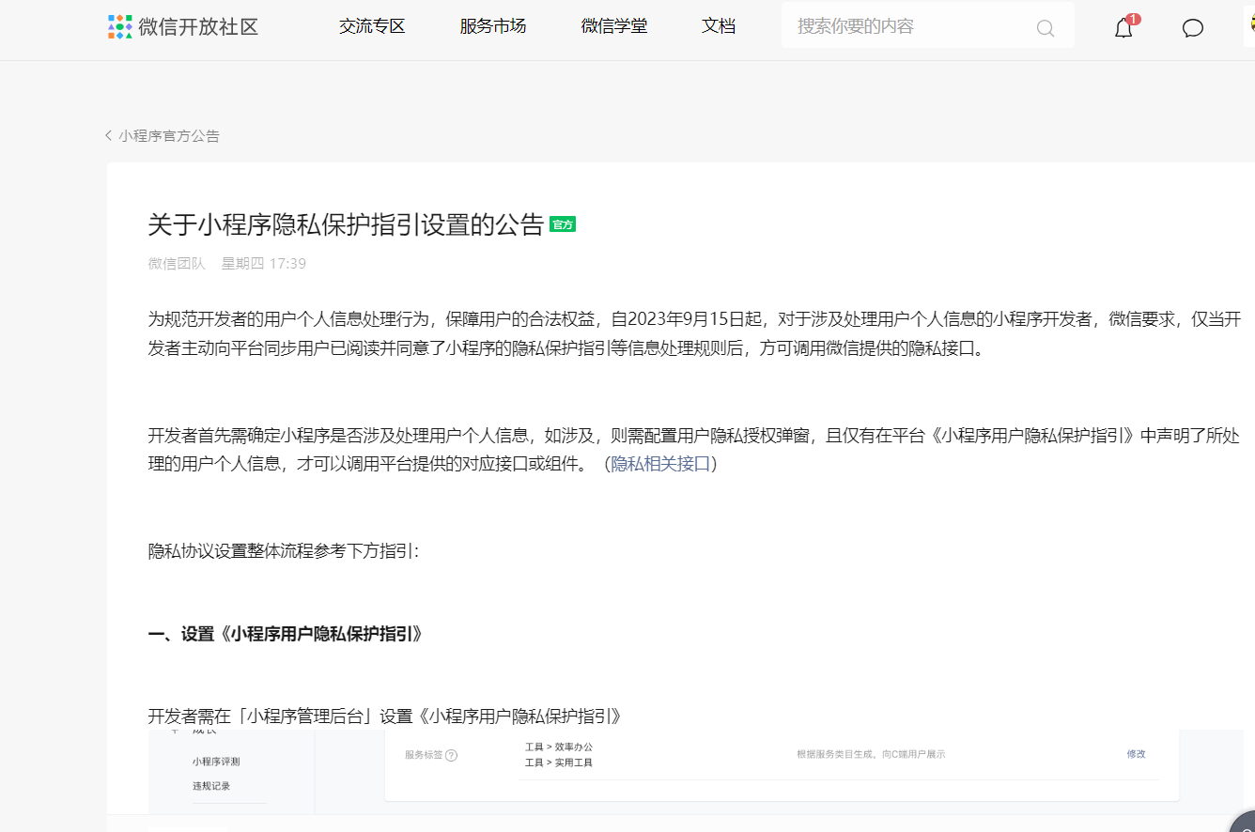Viewport: 1255px width, 832px height.
Task: Click the timestamp 星期四 17:39
Action: pos(264,264)
